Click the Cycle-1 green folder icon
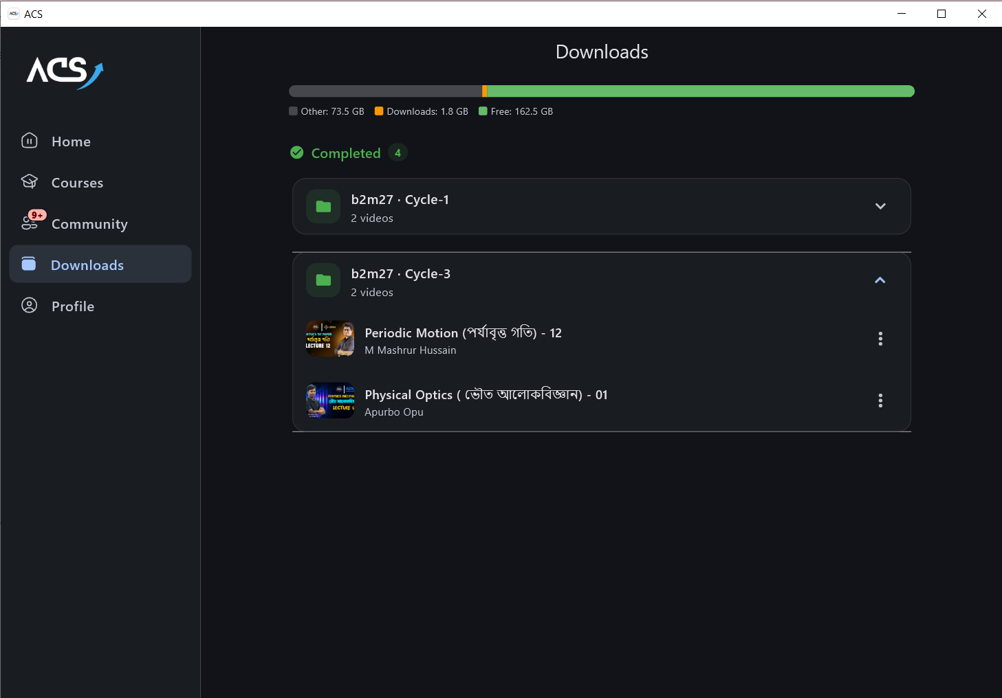This screenshot has height=698, width=1002. click(x=323, y=206)
